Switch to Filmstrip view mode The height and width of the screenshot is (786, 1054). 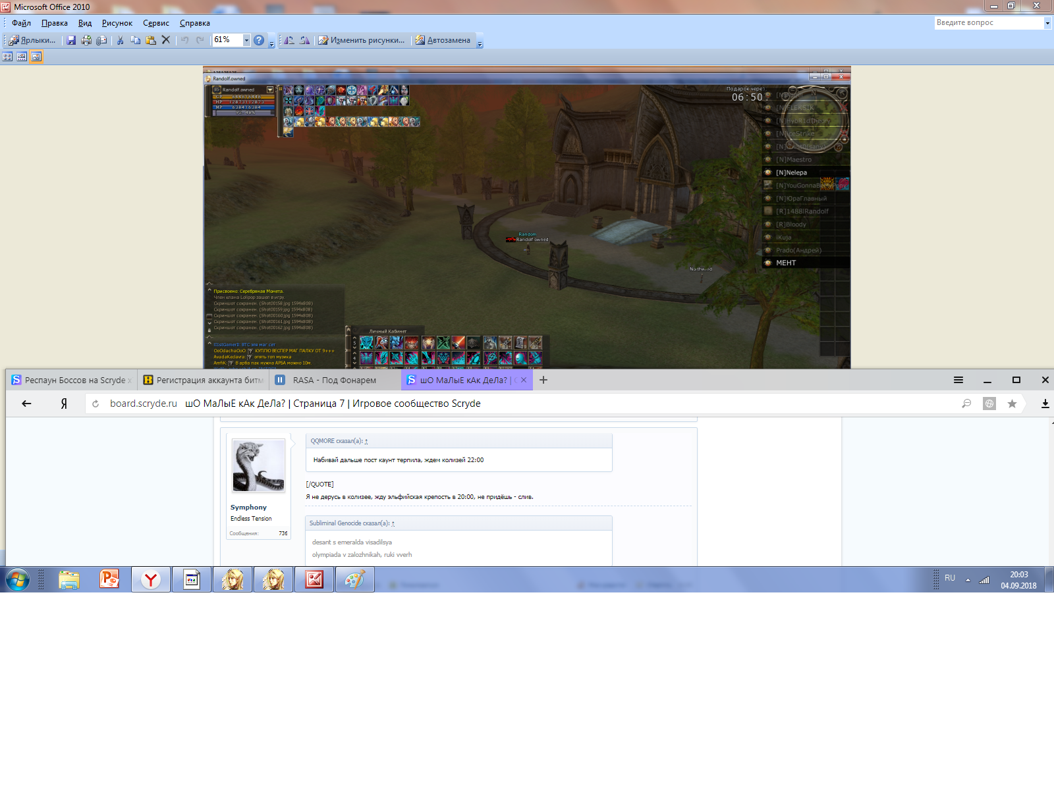(x=22, y=57)
